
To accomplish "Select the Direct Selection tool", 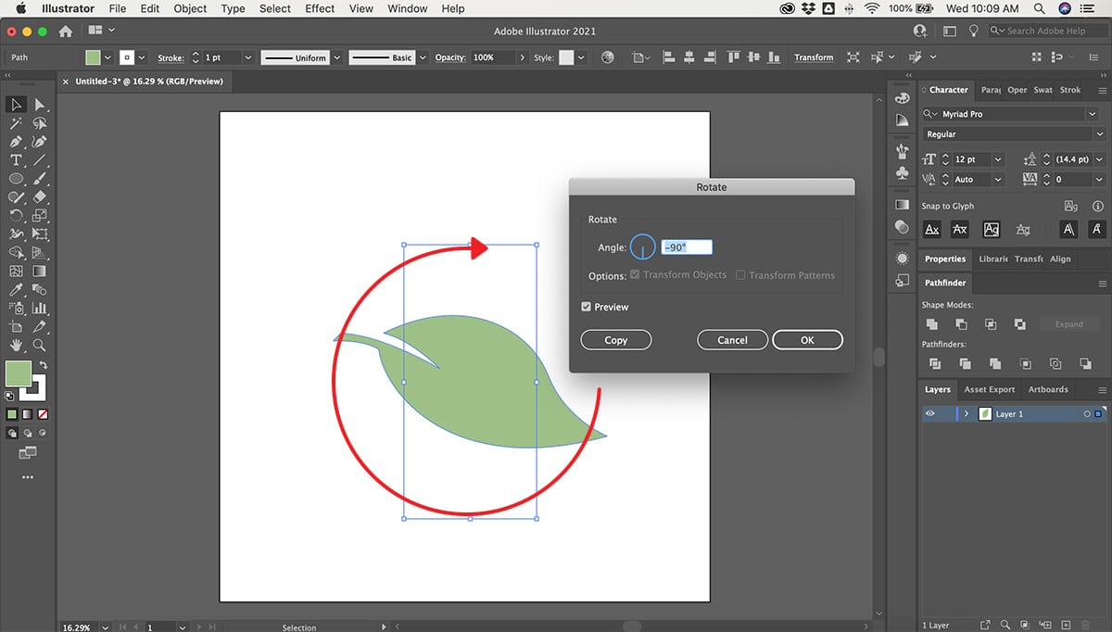I will coord(40,105).
